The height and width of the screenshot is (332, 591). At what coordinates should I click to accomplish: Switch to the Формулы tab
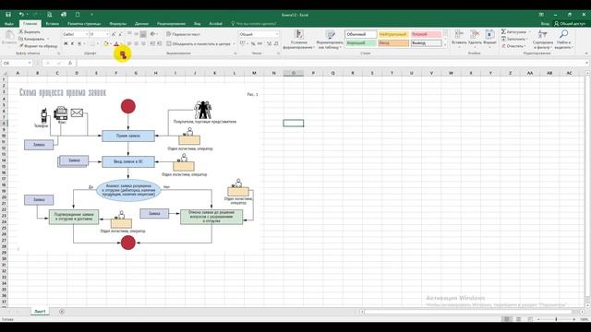pyautogui.click(x=117, y=24)
